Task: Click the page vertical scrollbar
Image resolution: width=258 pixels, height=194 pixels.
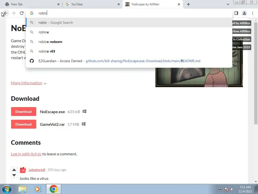Action: click(256, 73)
